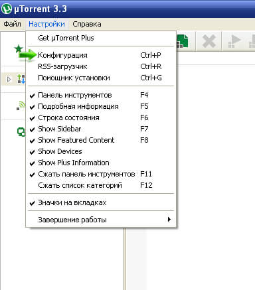This screenshot has height=290, width=255.
Task: Expand the sidebar torrents tree triangle
Action: click(x=9, y=79)
